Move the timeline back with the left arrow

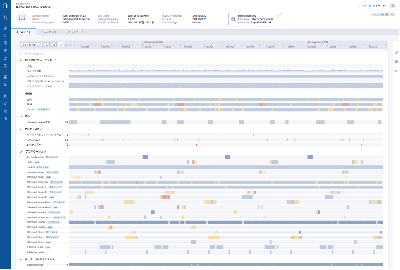point(67,44)
